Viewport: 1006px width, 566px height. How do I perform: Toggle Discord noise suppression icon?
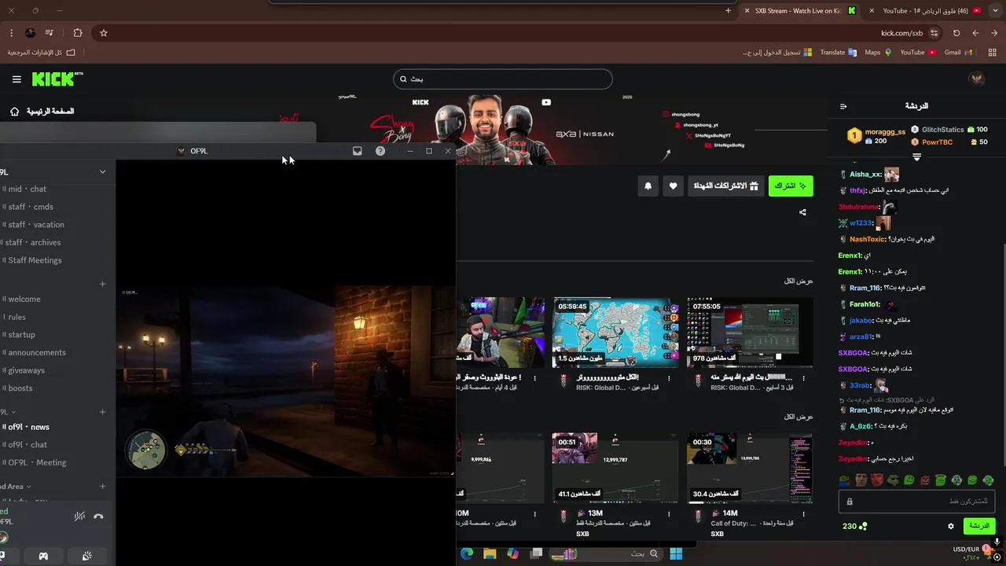(79, 516)
